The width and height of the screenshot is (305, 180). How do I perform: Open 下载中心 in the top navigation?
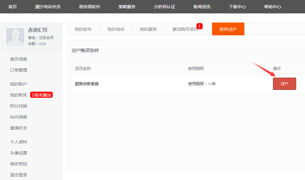tap(237, 7)
